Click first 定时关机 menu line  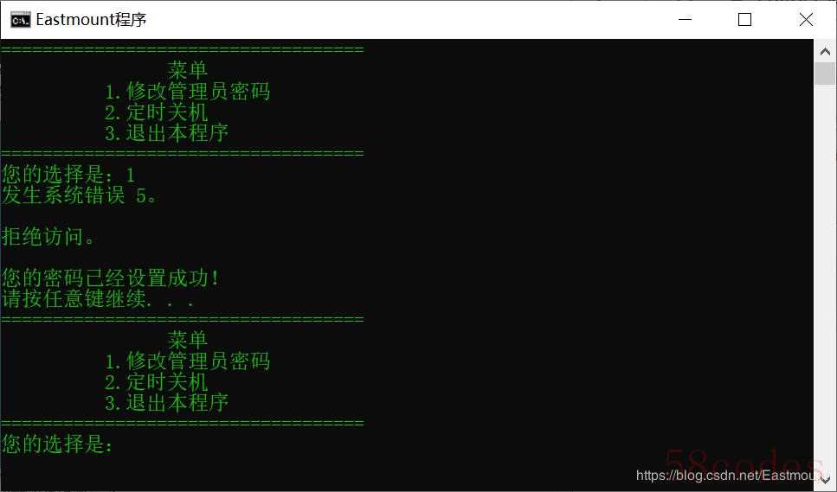tap(156, 112)
